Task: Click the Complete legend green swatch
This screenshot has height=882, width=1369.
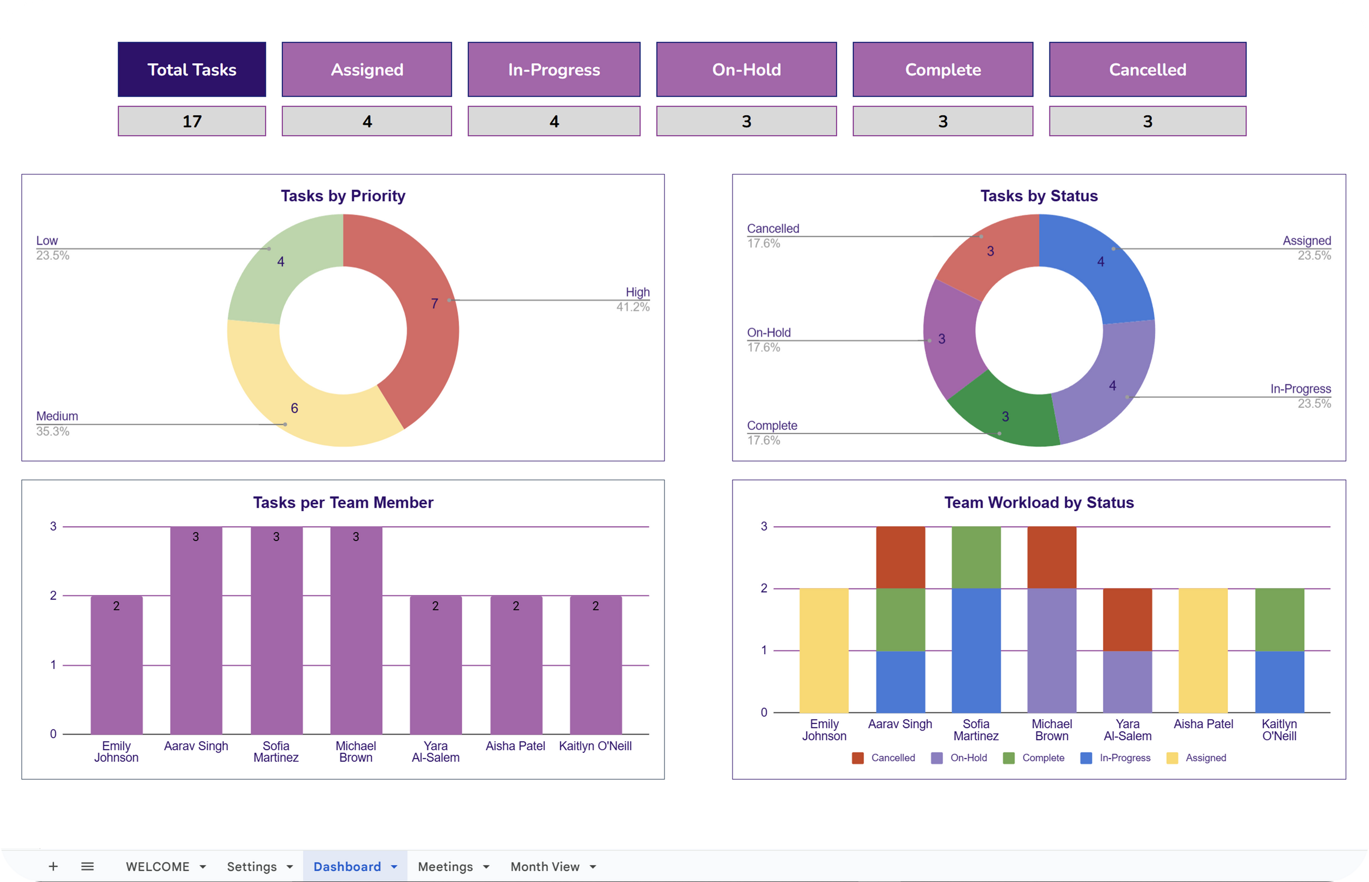Action: tap(1008, 758)
